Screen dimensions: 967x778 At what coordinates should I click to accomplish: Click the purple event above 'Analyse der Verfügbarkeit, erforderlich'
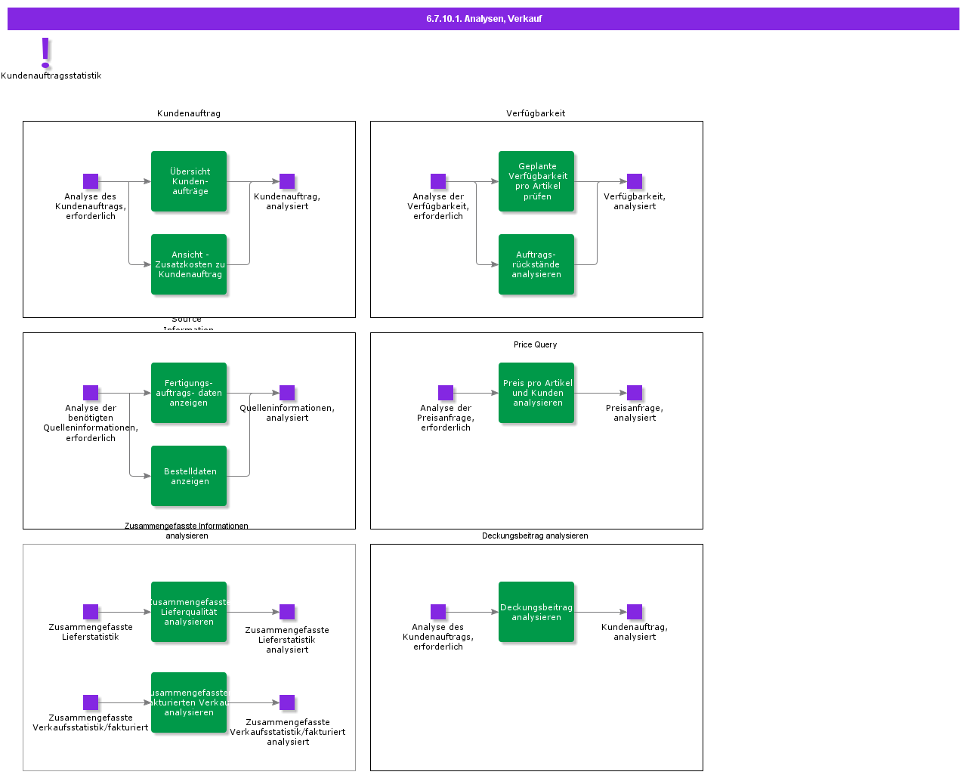[x=438, y=181]
